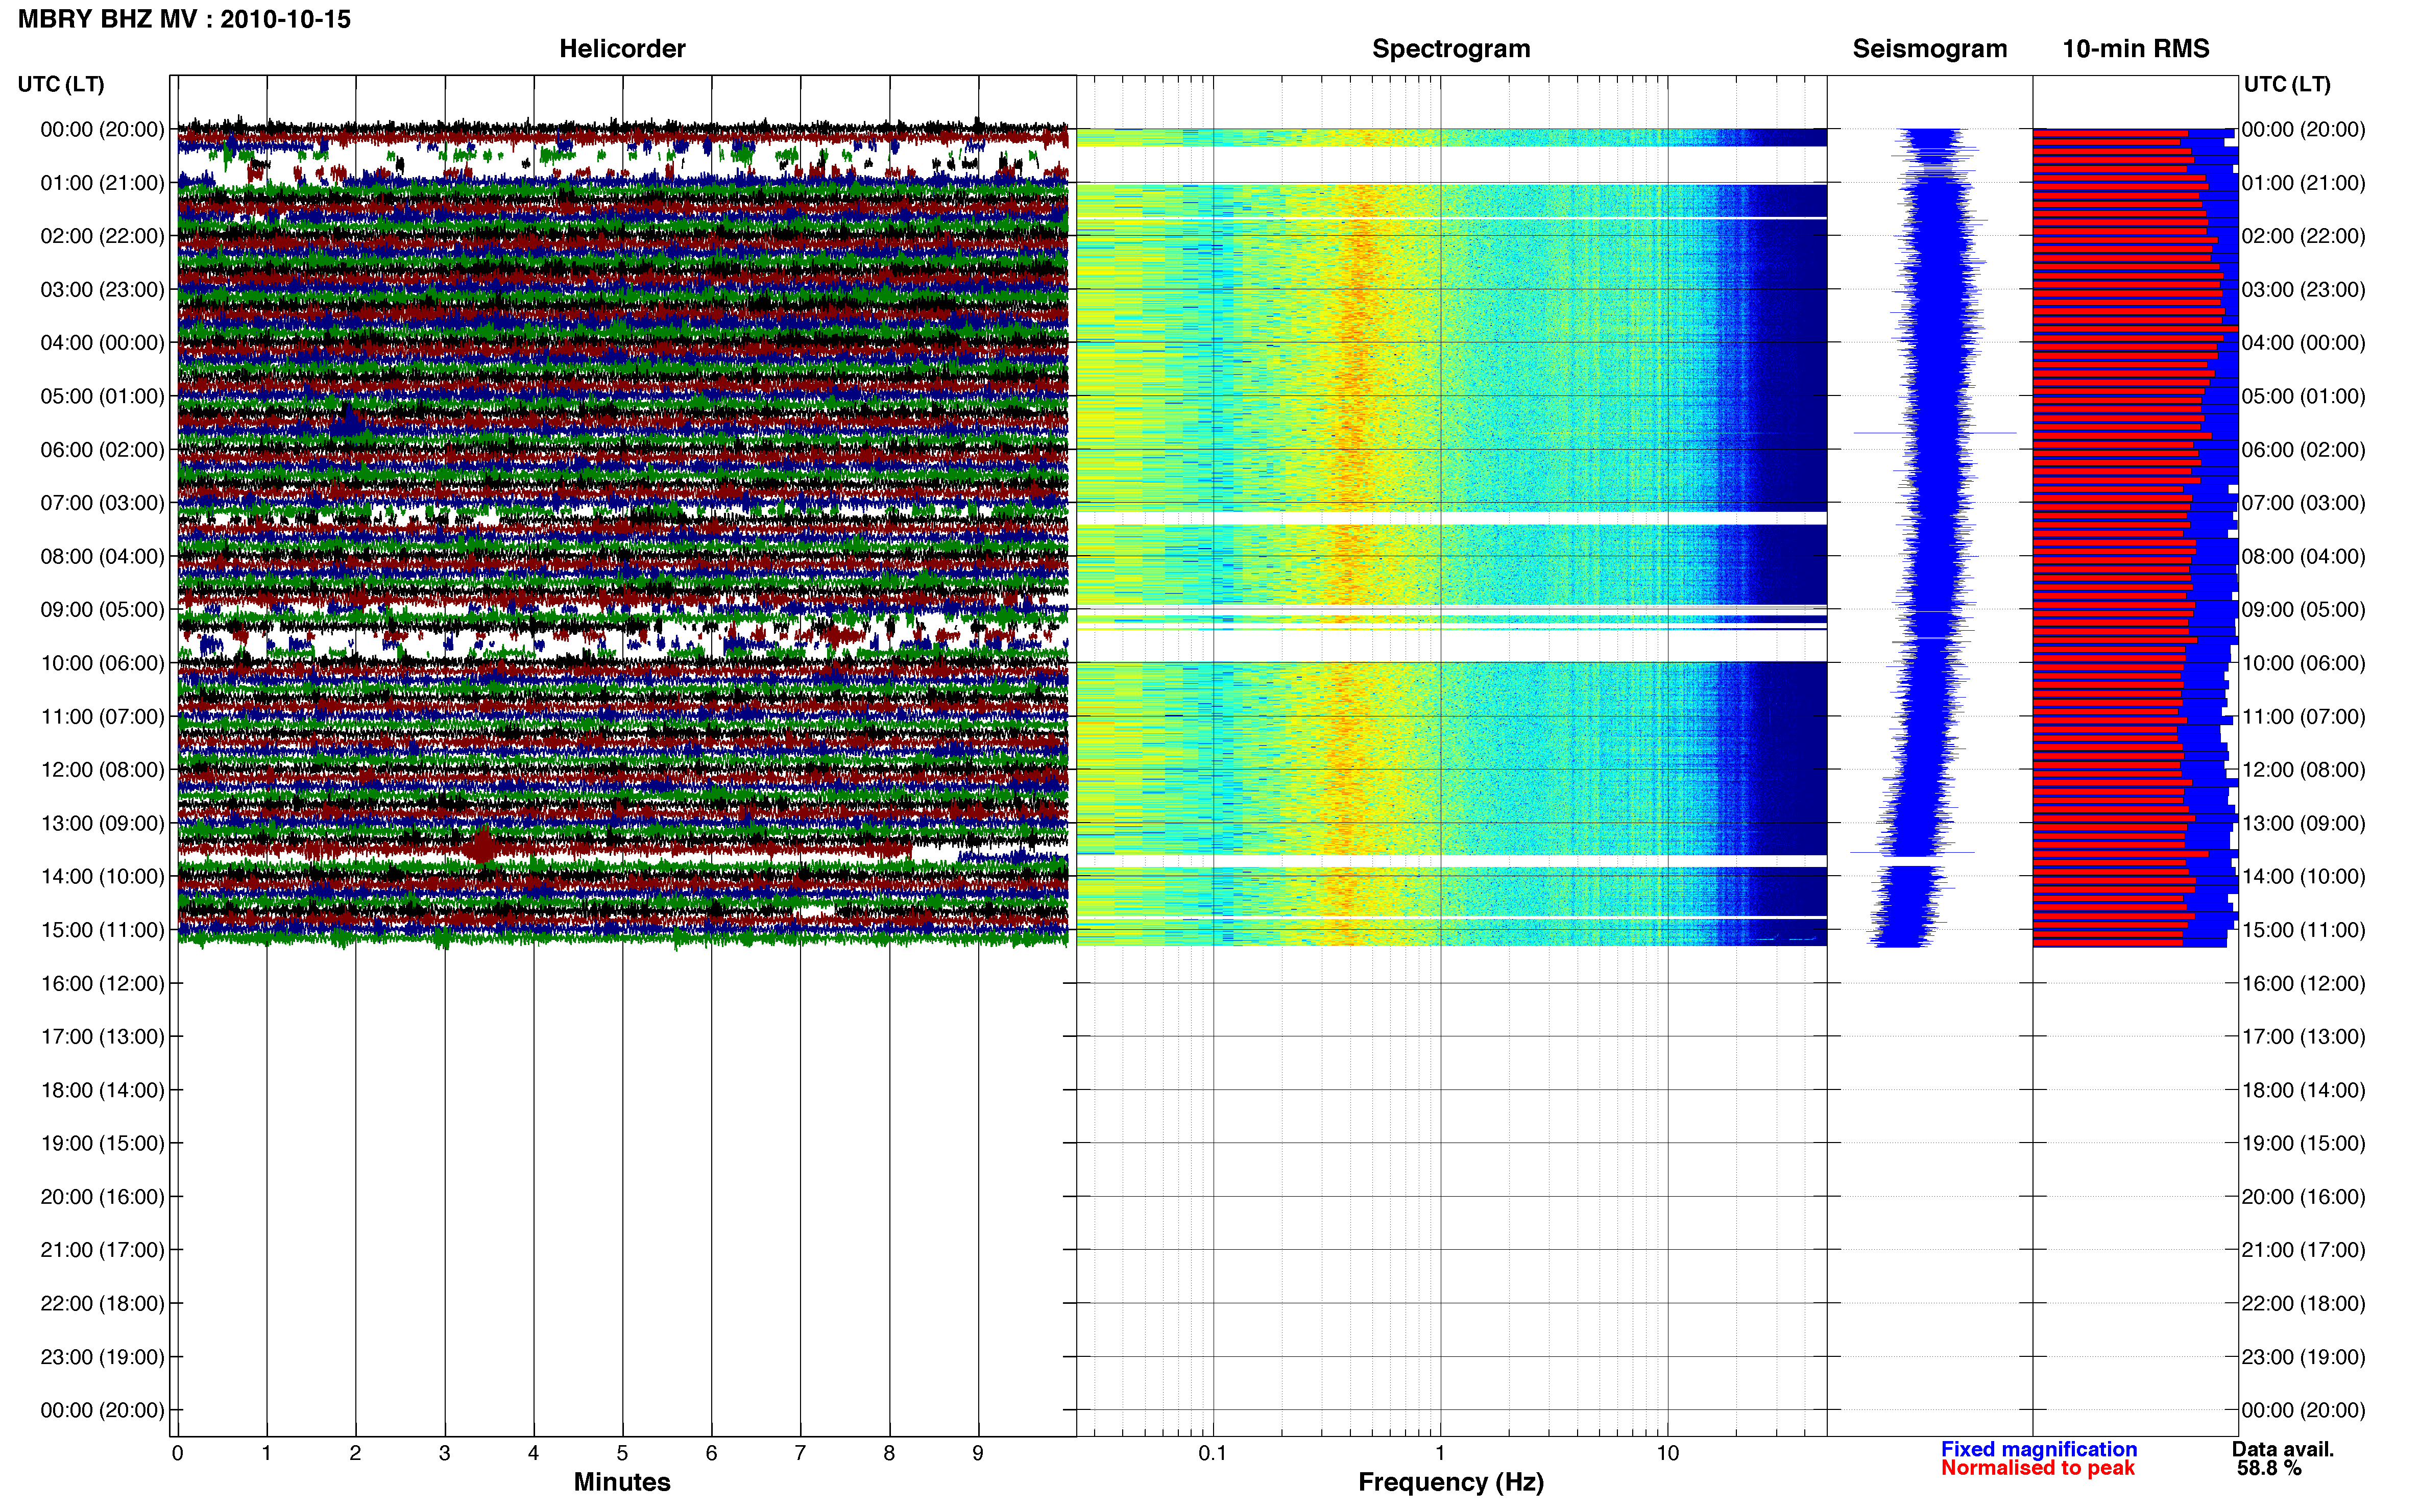This screenshot has width=2420, height=1512.
Task: Click the 0 tick on the Minutes axis
Action: pos(177,1453)
